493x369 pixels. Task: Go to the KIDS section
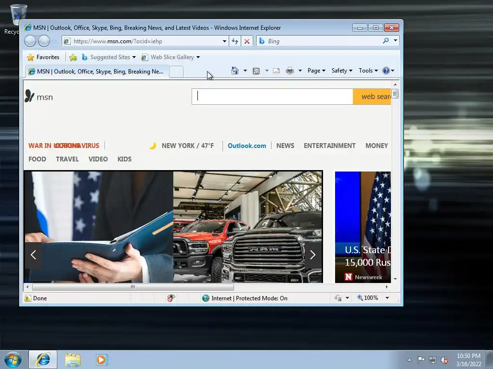point(125,159)
